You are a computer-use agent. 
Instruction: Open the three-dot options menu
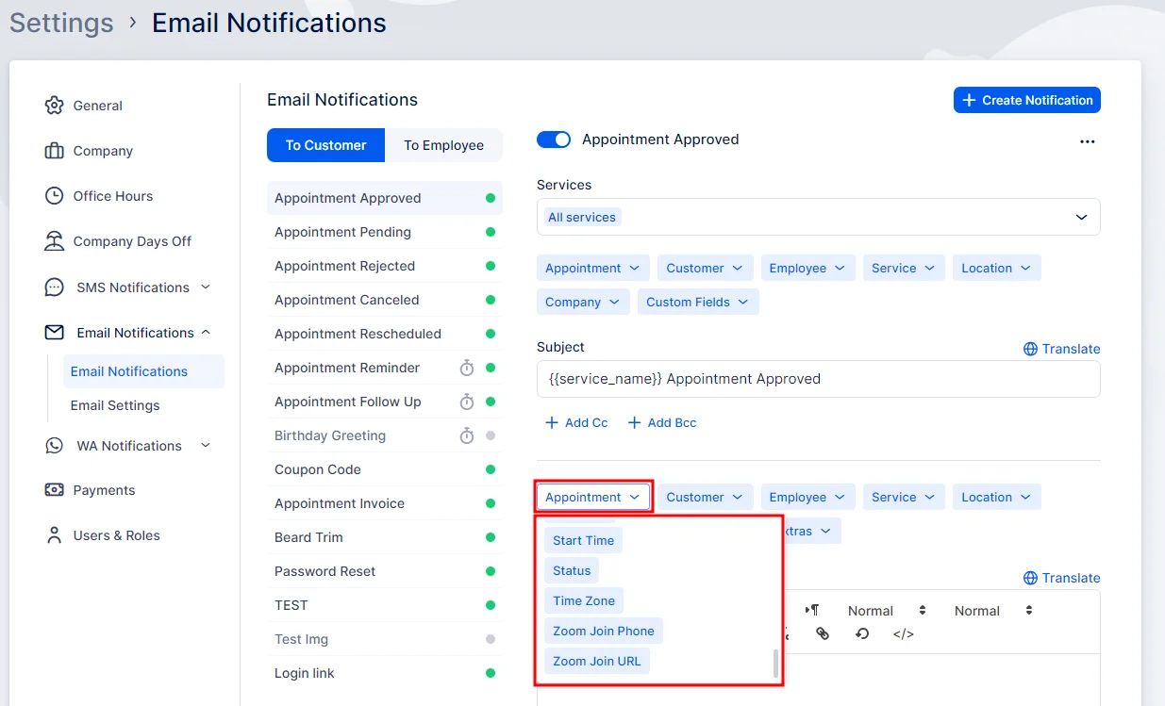coord(1088,141)
